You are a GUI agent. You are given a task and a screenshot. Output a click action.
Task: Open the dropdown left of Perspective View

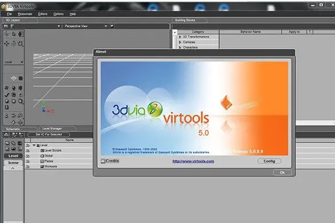click(59, 26)
